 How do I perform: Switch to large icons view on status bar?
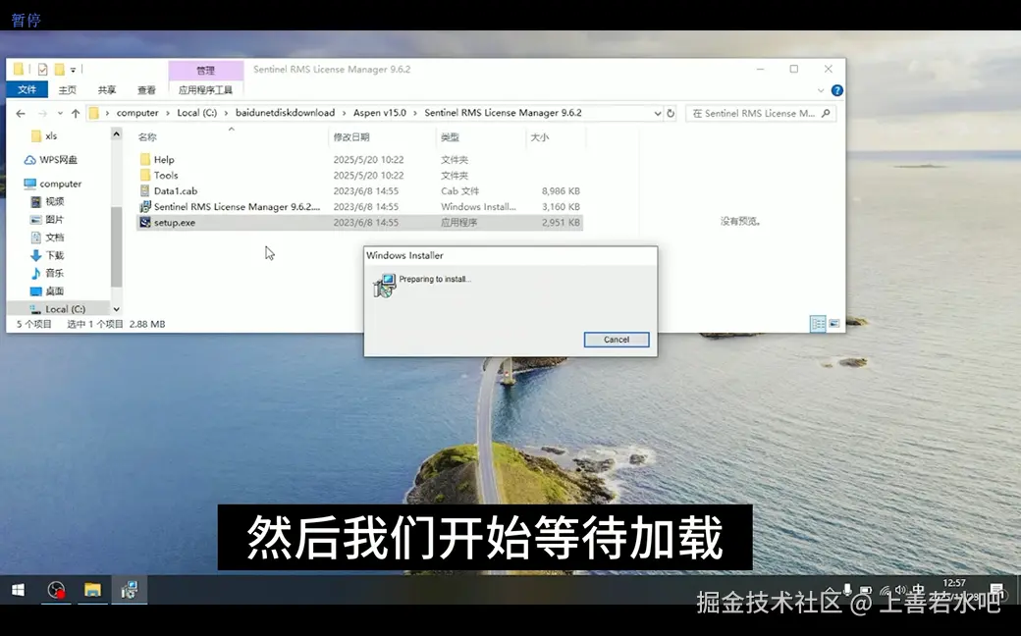[x=834, y=323]
